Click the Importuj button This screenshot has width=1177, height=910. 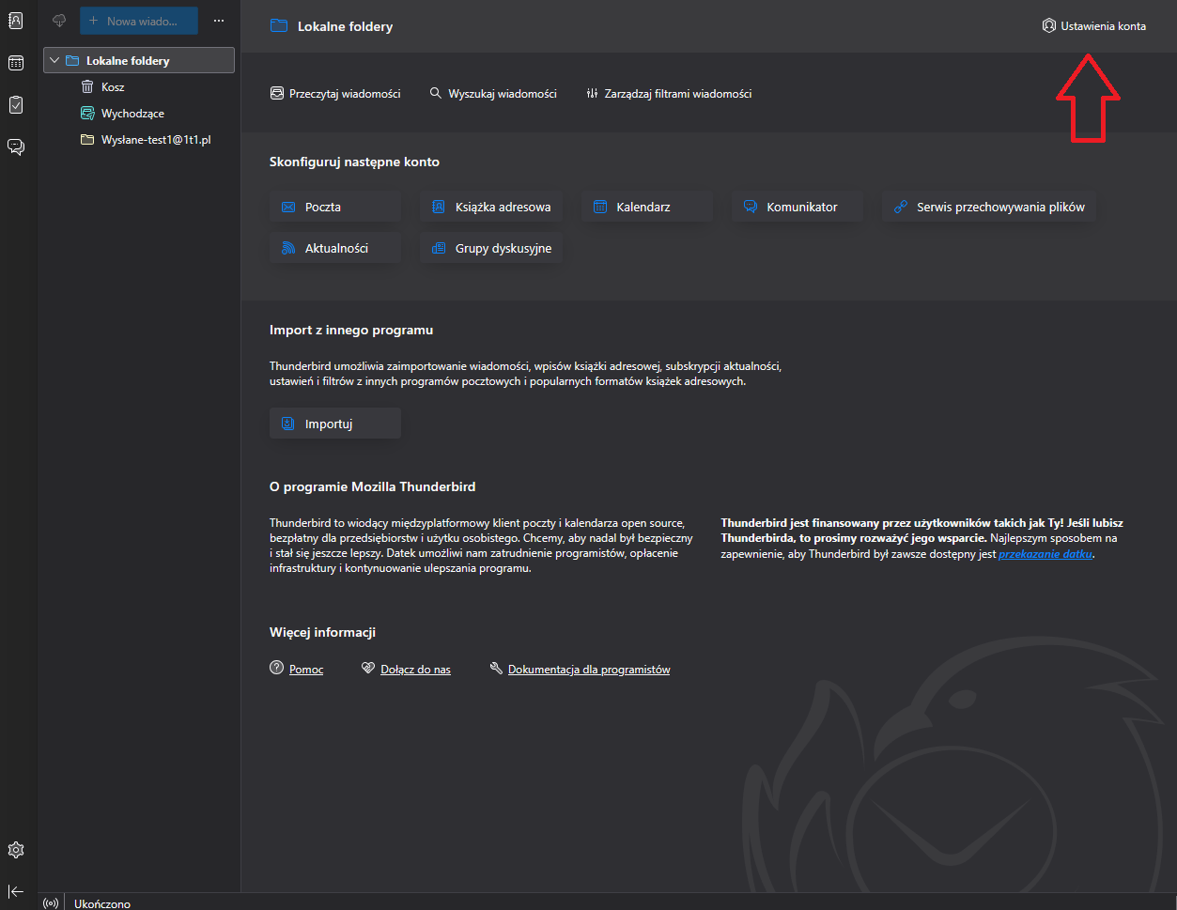click(x=335, y=424)
